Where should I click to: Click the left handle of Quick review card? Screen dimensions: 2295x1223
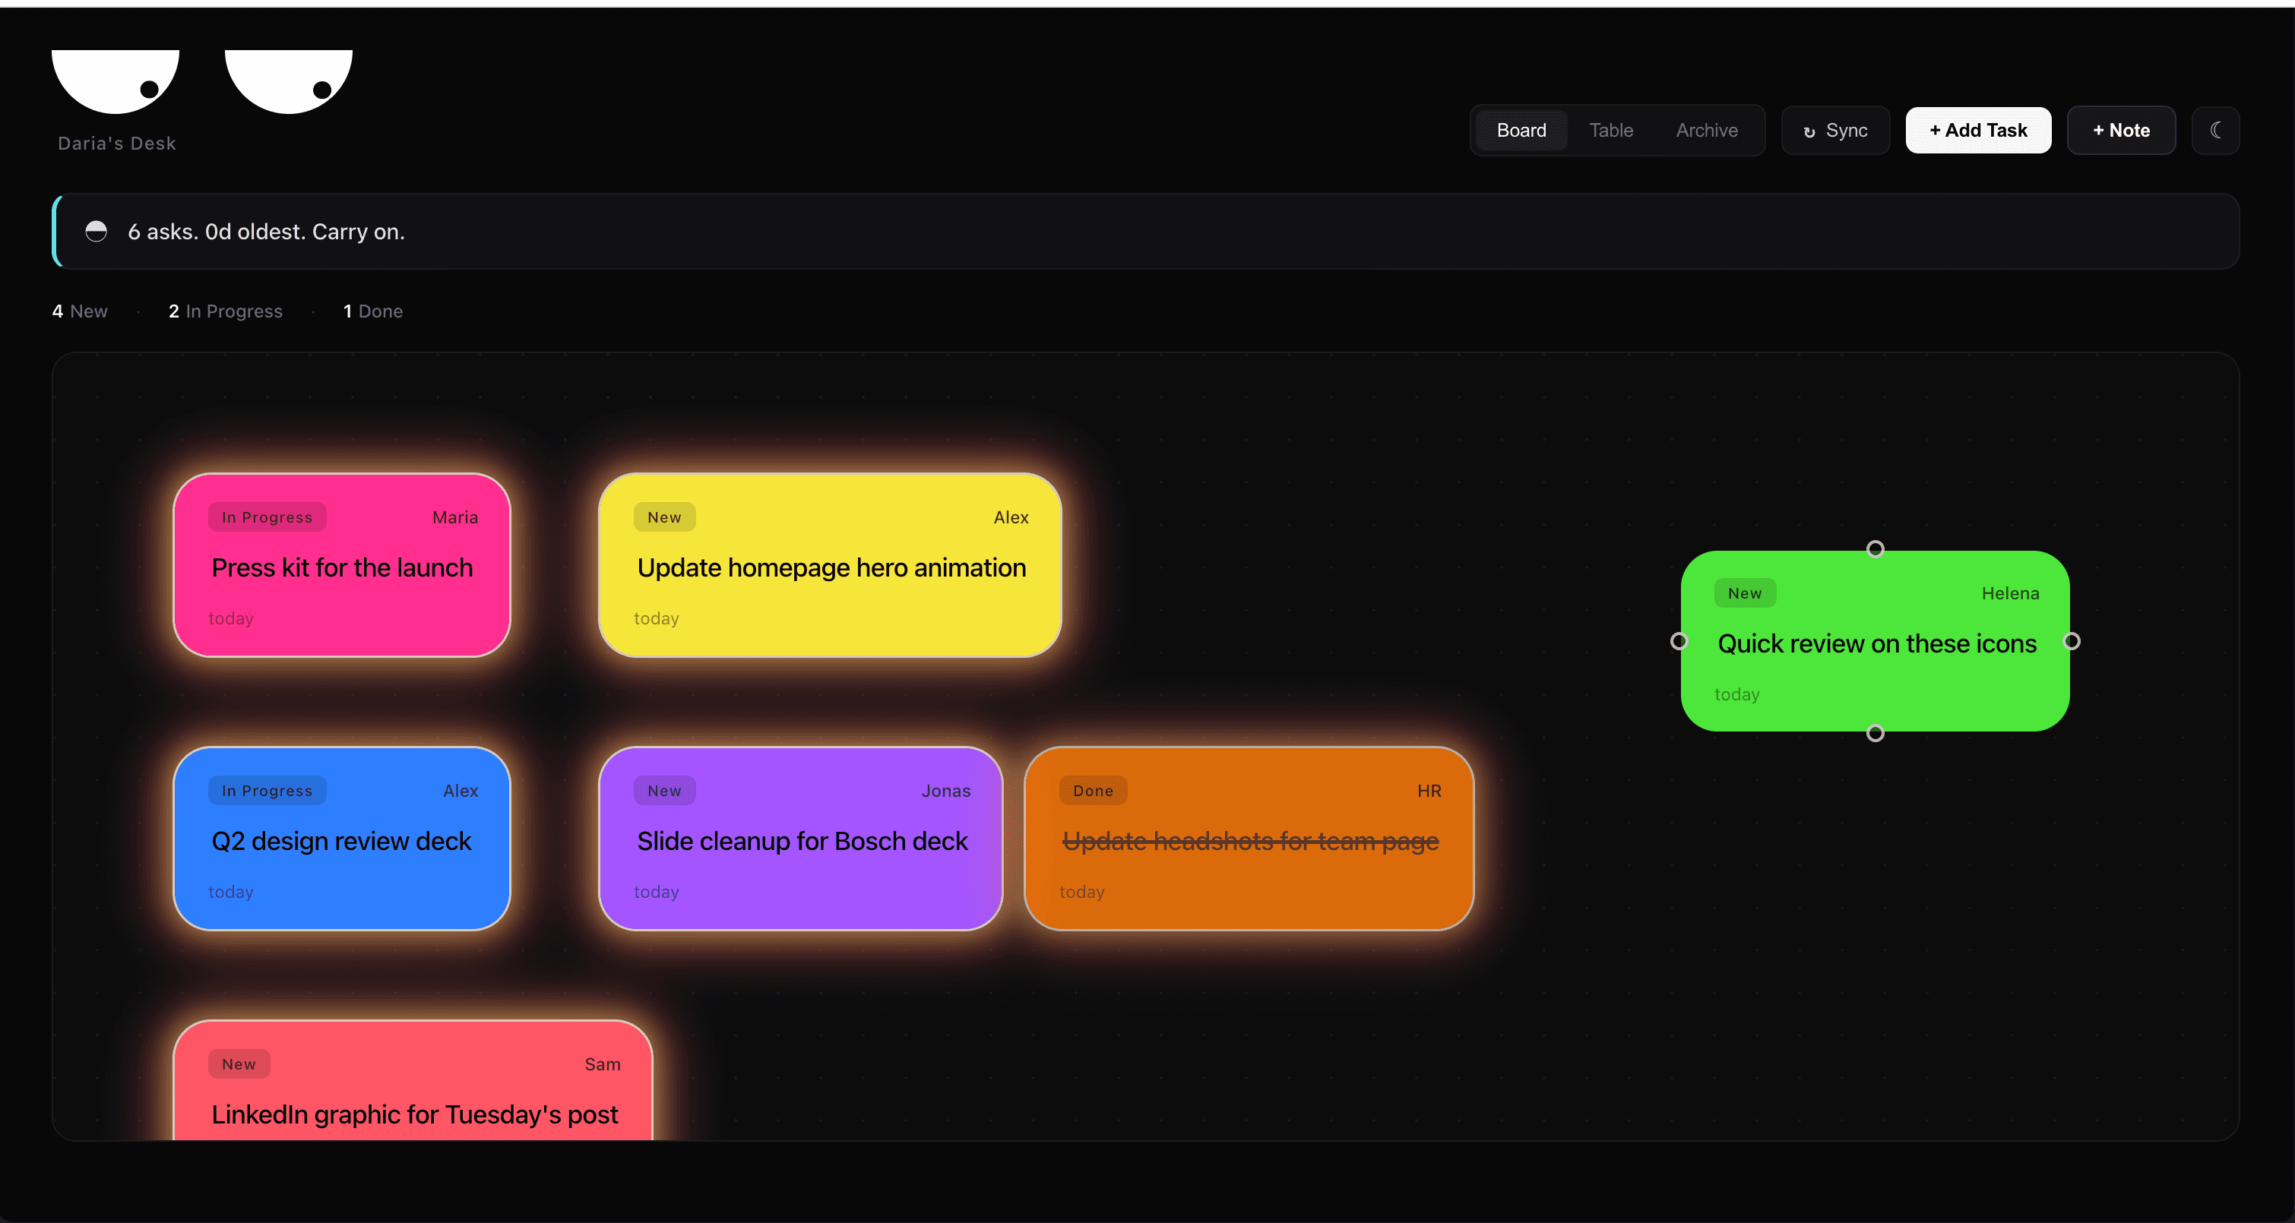pos(1679,641)
